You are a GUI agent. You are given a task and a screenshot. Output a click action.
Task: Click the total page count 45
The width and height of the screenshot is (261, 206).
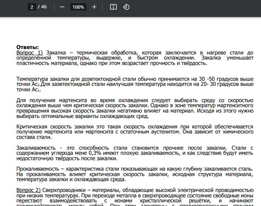tap(44, 7)
